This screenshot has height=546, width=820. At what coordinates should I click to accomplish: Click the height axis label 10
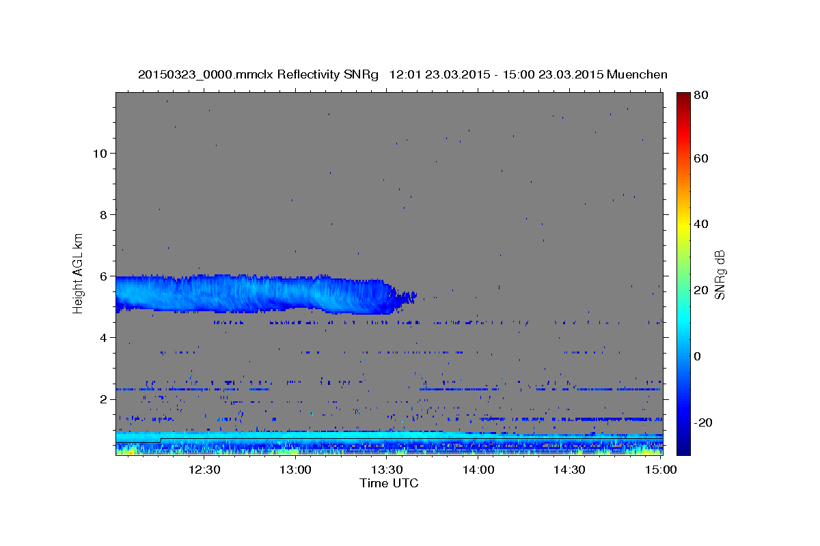pyautogui.click(x=100, y=153)
